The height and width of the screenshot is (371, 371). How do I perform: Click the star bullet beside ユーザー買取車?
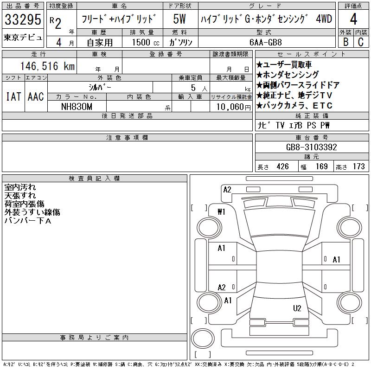pyautogui.click(x=259, y=64)
